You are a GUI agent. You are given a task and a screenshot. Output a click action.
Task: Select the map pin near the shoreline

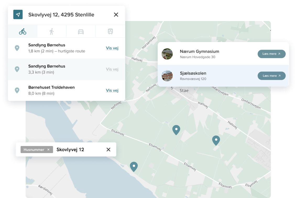(134, 166)
